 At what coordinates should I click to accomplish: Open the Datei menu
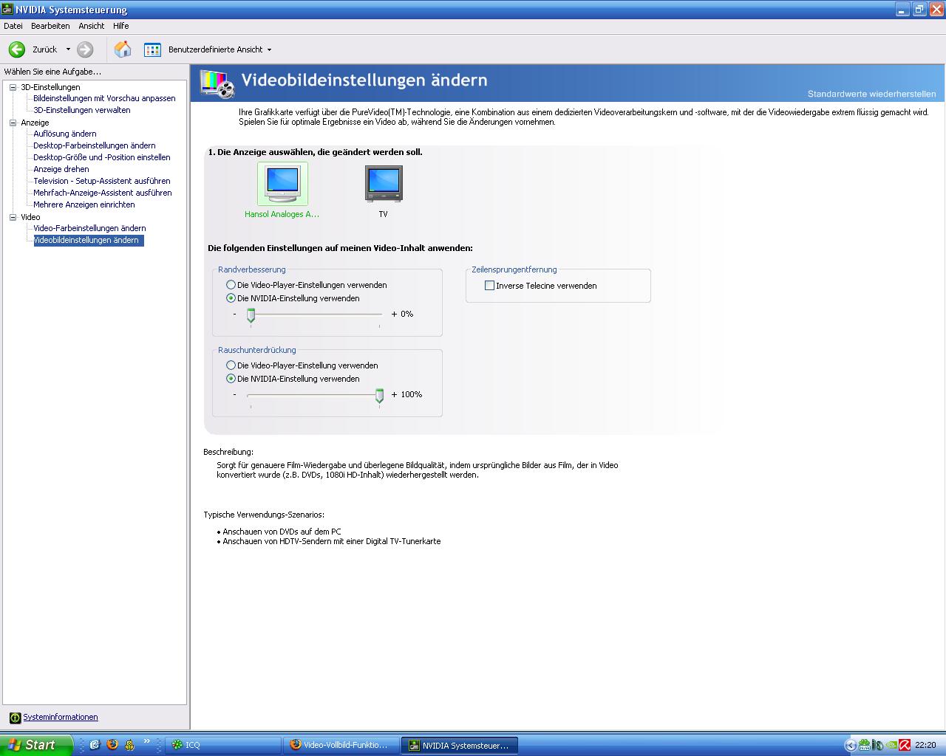pos(13,26)
